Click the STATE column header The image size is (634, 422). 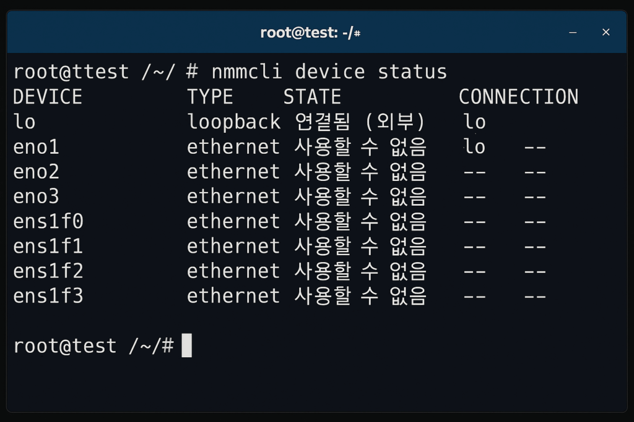click(312, 97)
